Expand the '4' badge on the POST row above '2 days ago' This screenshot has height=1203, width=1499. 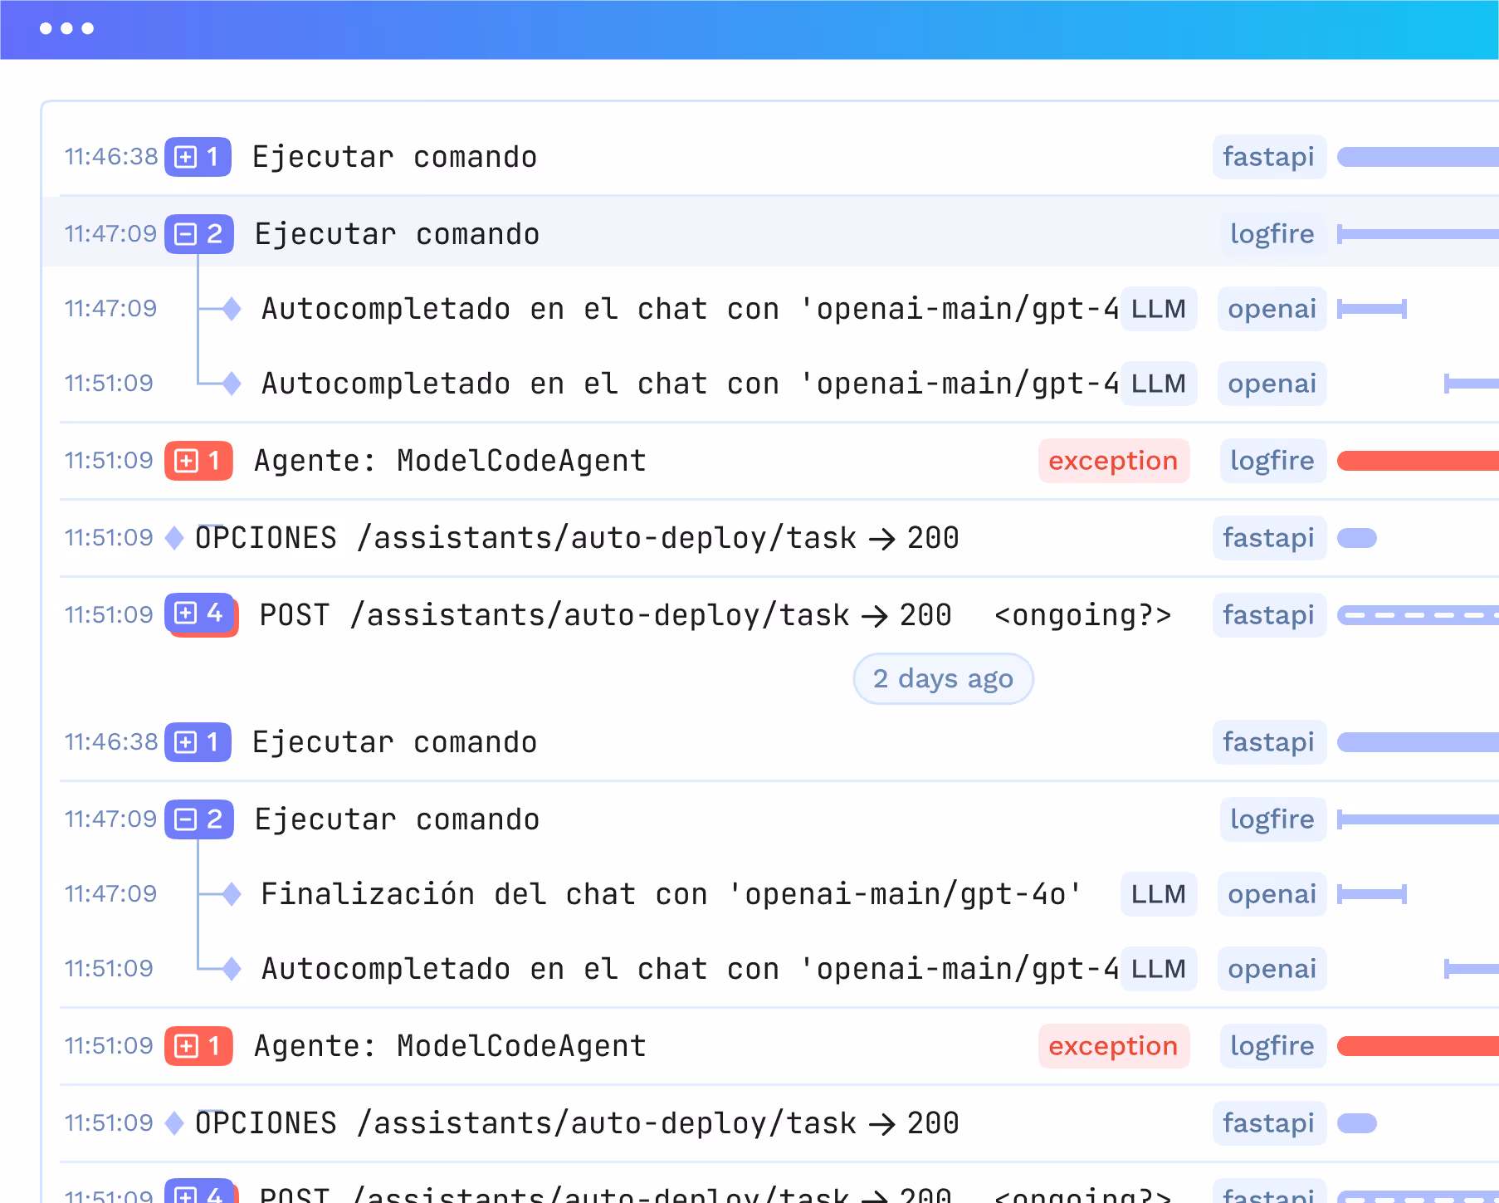point(199,614)
